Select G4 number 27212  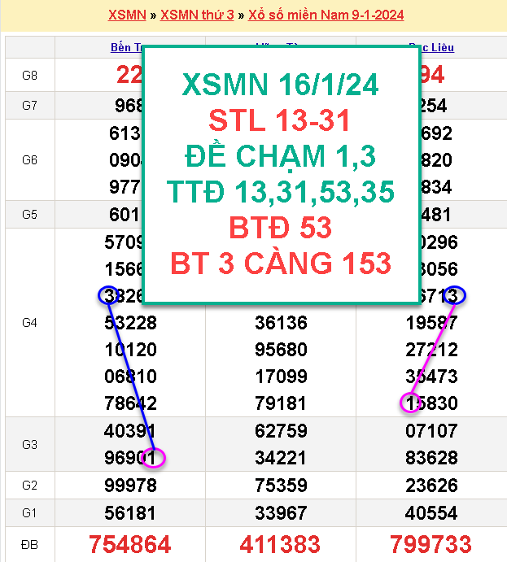(431, 350)
